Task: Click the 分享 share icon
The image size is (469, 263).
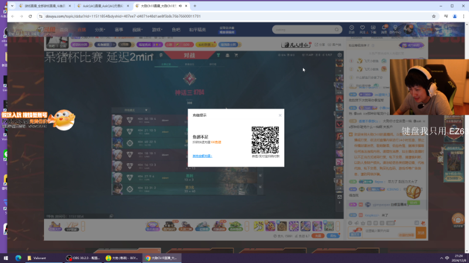Action: click(320, 44)
